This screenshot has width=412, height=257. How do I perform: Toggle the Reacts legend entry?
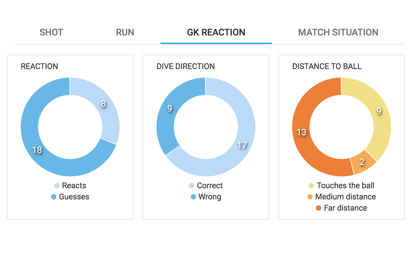point(73,185)
